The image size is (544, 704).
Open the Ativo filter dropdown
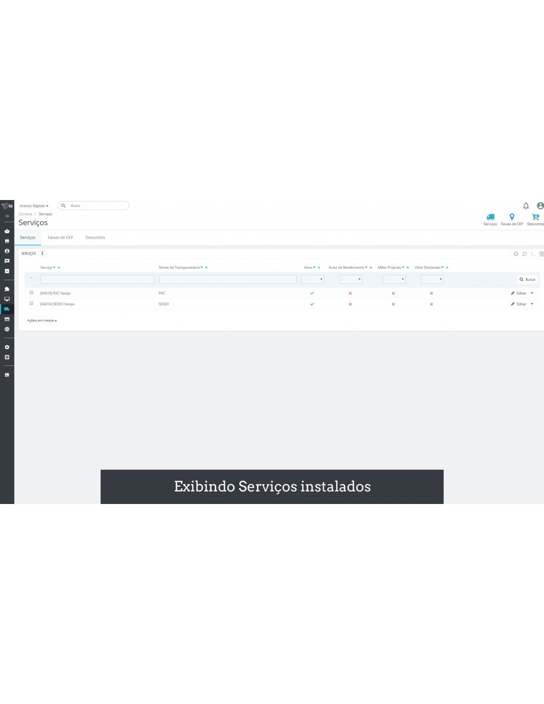tap(313, 280)
